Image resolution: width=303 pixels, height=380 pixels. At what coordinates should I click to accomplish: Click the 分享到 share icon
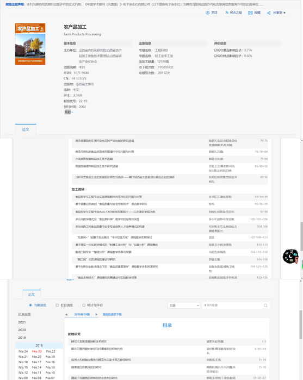(x=269, y=13)
